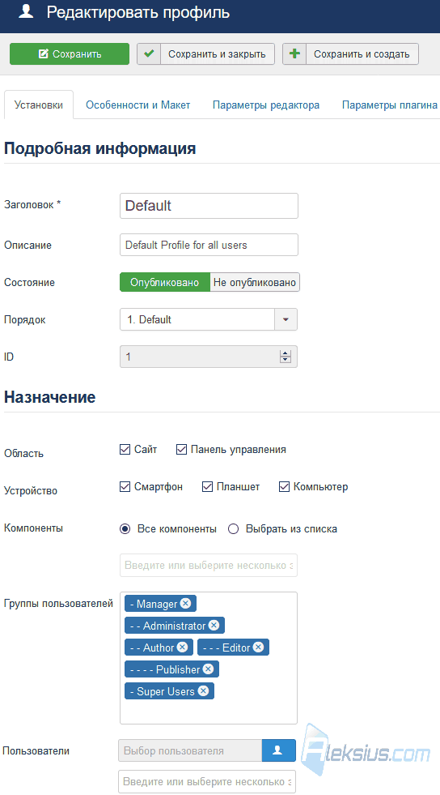This screenshot has width=440, height=795.
Task: Uncheck the Смартфон device checkbox
Action: pyautogui.click(x=125, y=487)
